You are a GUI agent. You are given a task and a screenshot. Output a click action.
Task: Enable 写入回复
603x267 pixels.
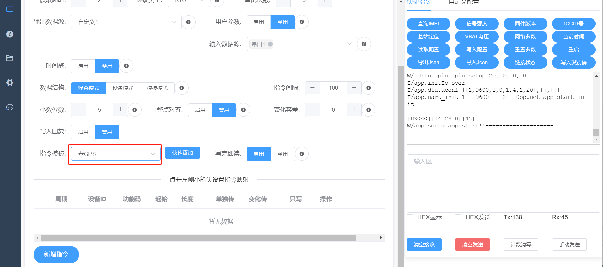[x=83, y=132]
